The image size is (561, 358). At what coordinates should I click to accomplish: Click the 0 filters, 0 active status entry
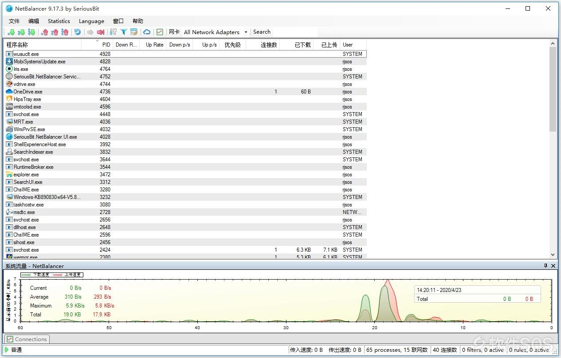point(483,350)
